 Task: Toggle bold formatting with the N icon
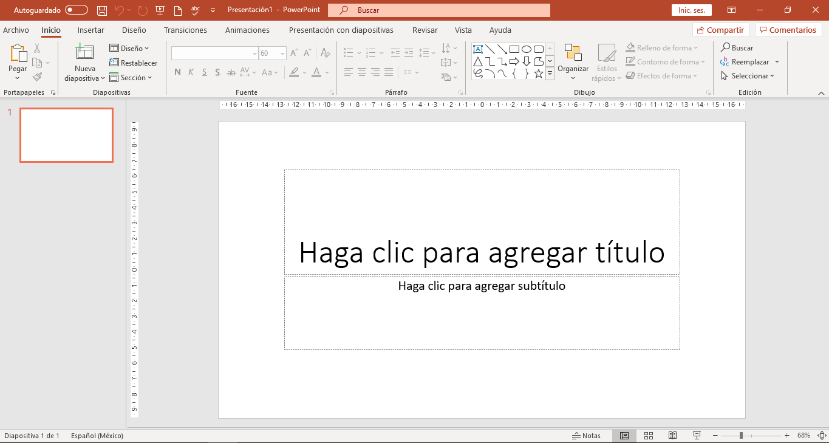point(177,72)
